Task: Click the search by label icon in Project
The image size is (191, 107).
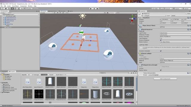Action: pyautogui.click(x=133, y=73)
